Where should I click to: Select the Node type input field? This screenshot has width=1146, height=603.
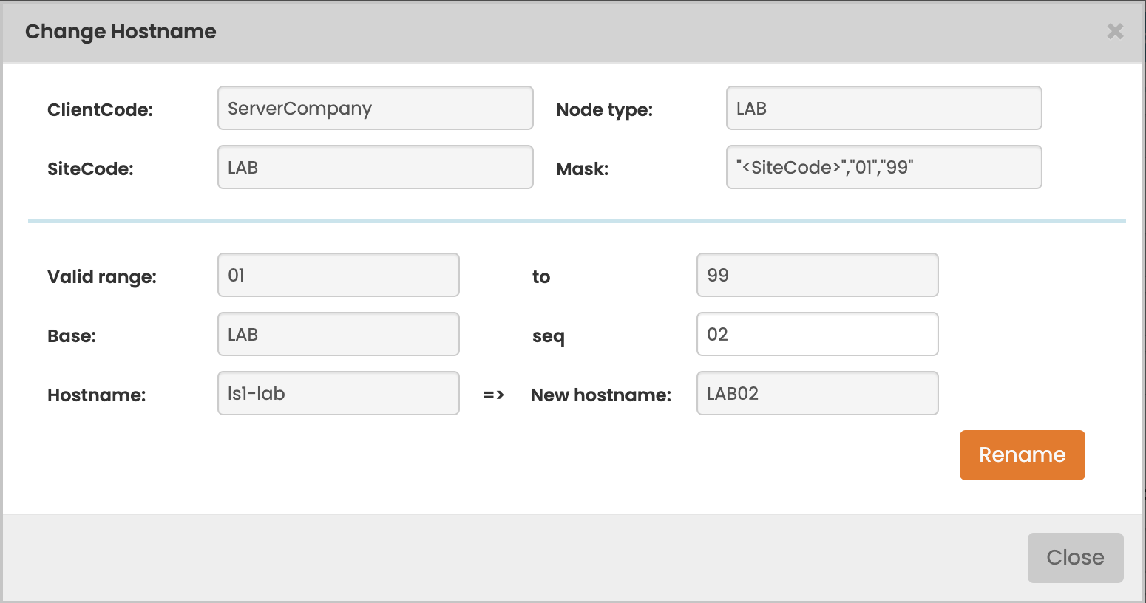click(x=884, y=109)
